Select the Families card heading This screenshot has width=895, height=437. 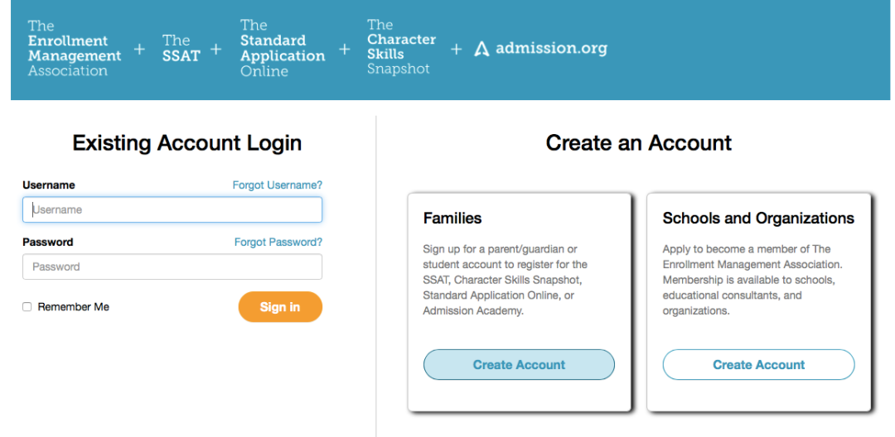pos(452,218)
